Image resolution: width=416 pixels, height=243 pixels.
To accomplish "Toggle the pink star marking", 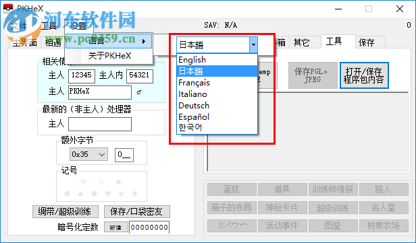I will 83,181.
